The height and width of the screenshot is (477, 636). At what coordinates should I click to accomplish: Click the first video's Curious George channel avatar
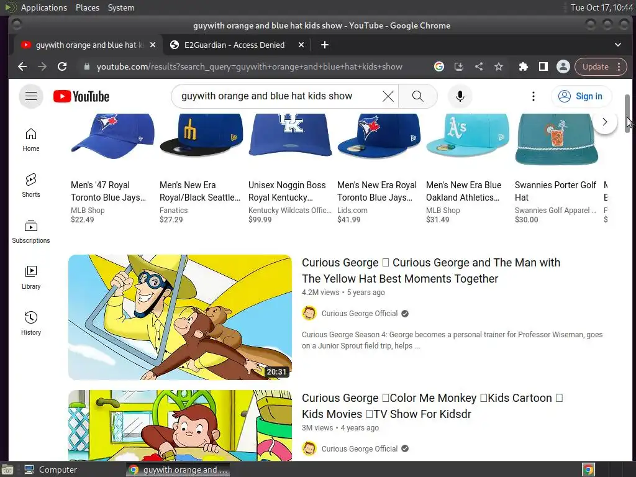coord(309,313)
